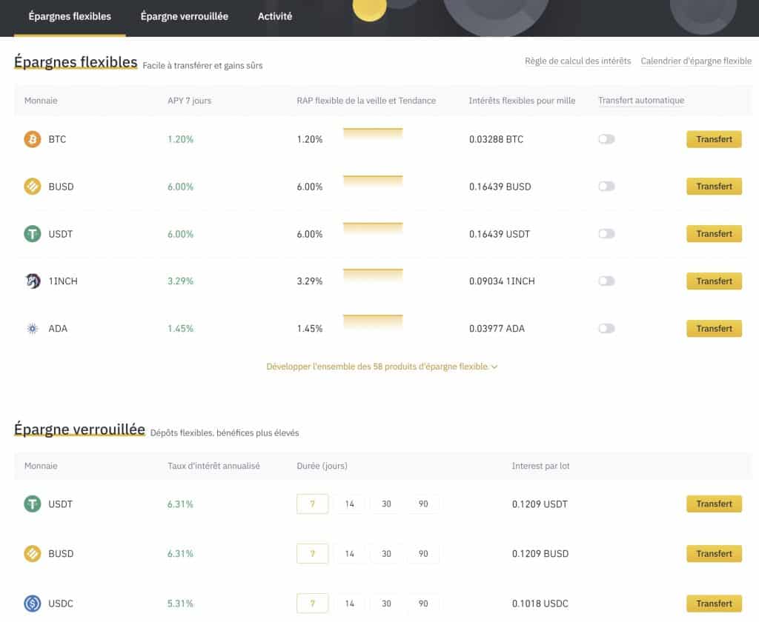The height and width of the screenshot is (622, 759).
Task: Switch to the Épargne verrouillée tab
Action: click(x=183, y=15)
